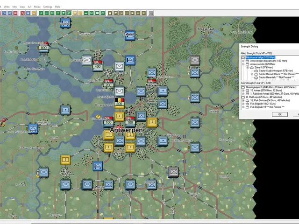Collapse the Armée secrète node
The width and height of the screenshot is (299, 224).
pos(243,64)
